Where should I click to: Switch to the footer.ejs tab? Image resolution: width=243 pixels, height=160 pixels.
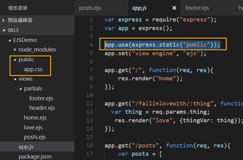(197, 8)
